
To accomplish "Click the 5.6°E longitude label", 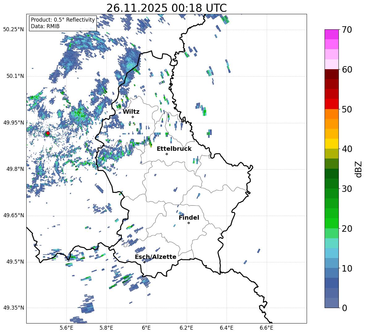I will (66, 328).
